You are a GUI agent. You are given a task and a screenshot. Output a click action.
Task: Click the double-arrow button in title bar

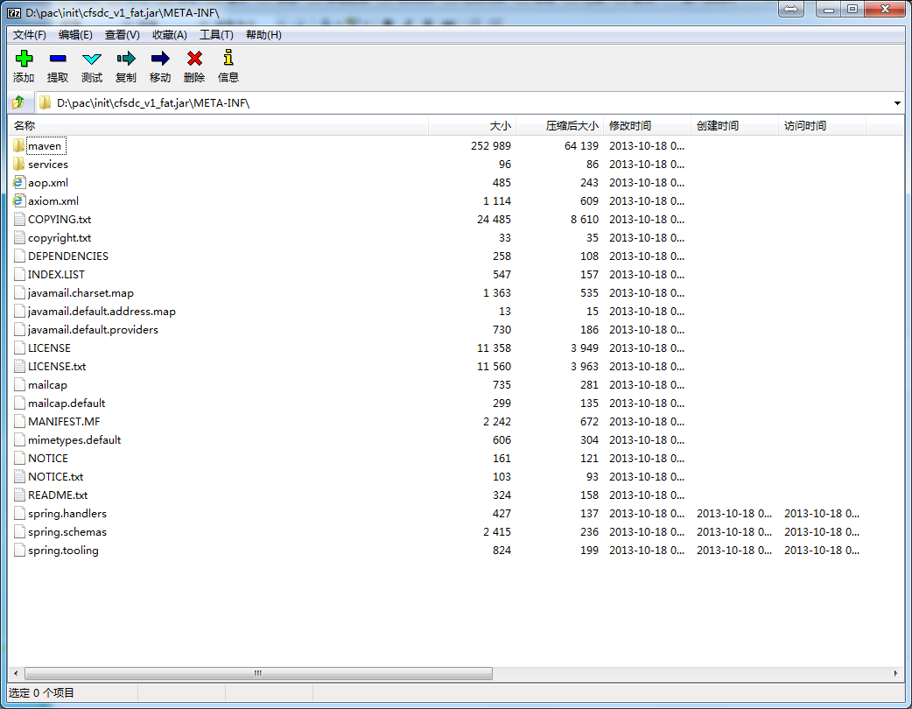click(790, 9)
